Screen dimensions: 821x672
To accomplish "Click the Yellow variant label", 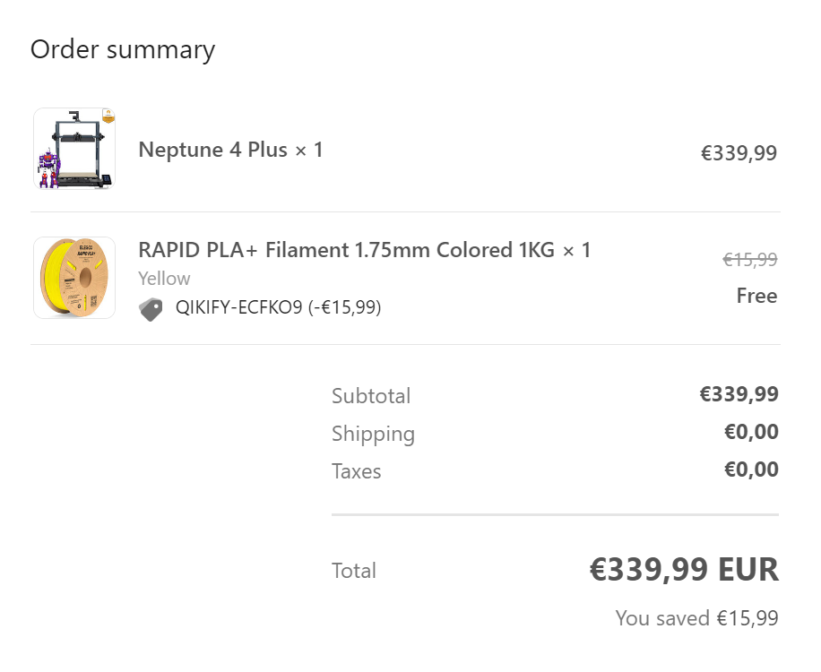I will click(164, 279).
